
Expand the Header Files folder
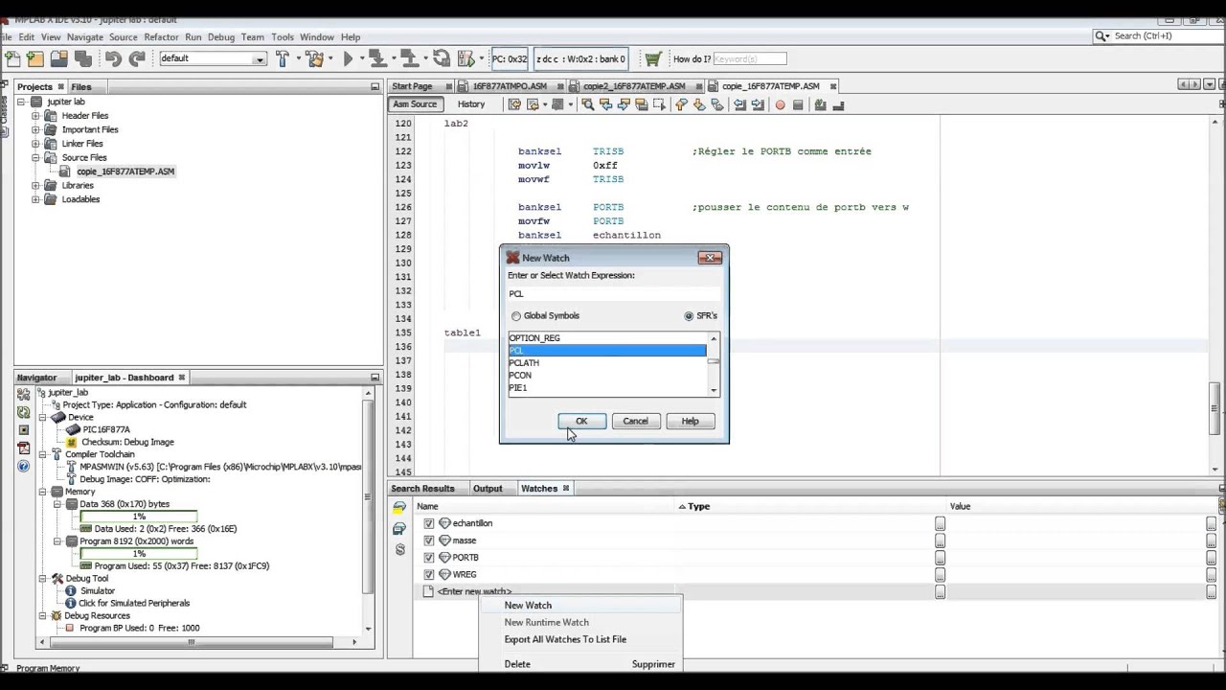tap(35, 116)
